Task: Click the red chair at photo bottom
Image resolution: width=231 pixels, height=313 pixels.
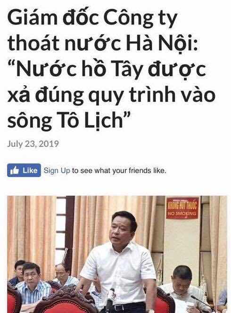Action: point(66,301)
